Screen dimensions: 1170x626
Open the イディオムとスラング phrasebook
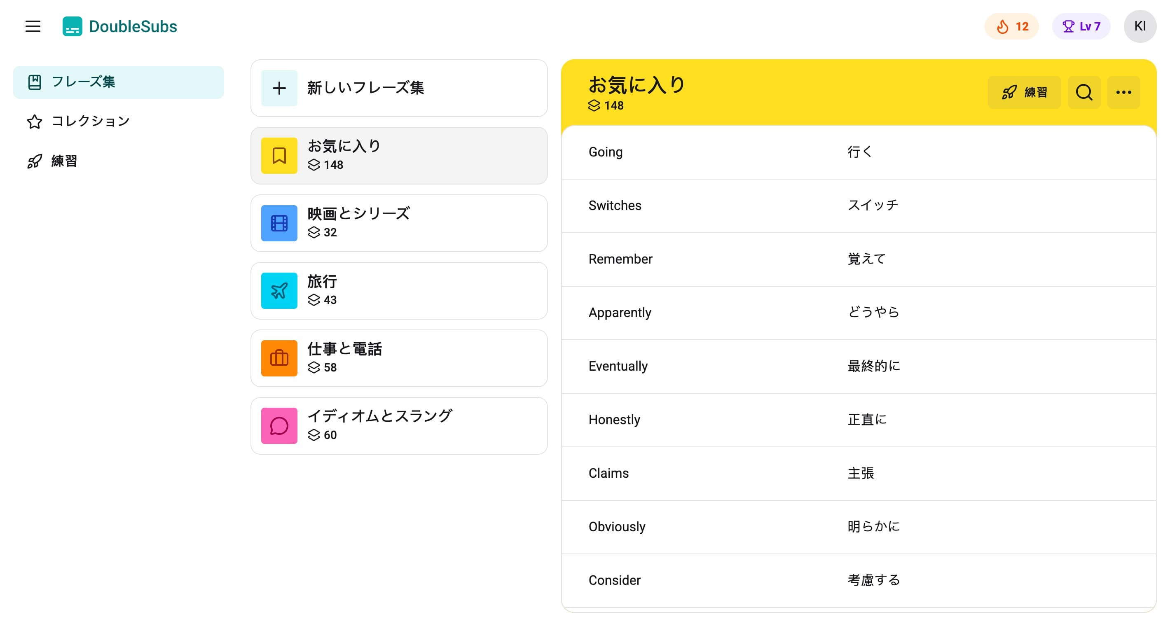(399, 426)
